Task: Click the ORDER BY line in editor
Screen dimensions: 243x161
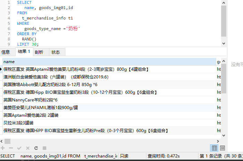Action: pyautogui.click(x=27, y=34)
